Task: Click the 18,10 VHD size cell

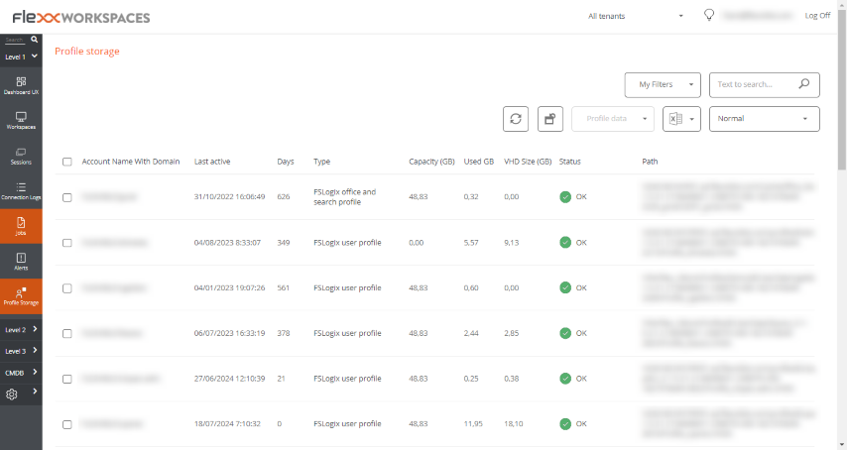Action: [514, 424]
